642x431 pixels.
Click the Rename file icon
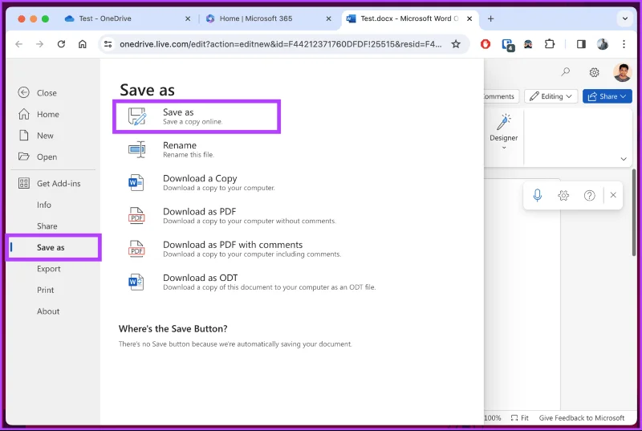(136, 149)
